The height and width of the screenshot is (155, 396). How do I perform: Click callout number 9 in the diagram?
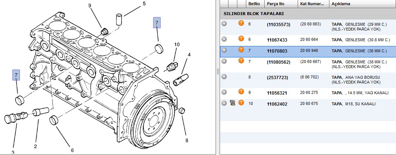click(89, 6)
